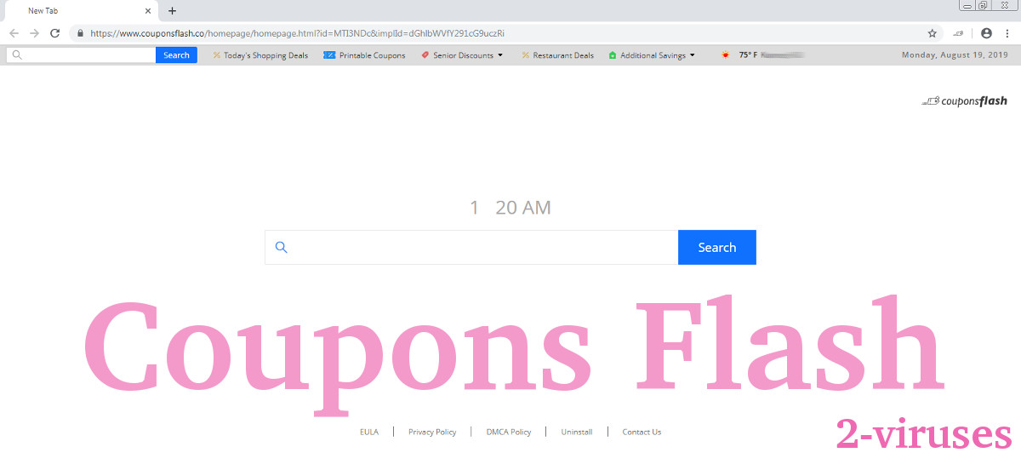Open the Privacy Policy footer link
This screenshot has height=464, width=1021.
(432, 432)
